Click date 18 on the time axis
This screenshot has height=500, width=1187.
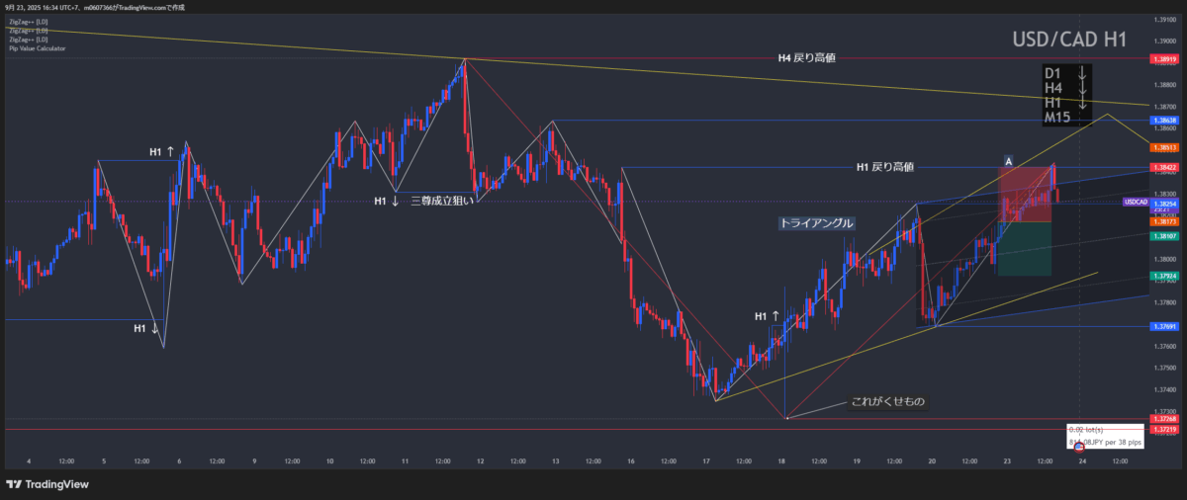(x=782, y=460)
